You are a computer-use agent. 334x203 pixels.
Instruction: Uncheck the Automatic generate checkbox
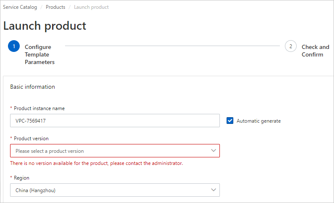[230, 121]
